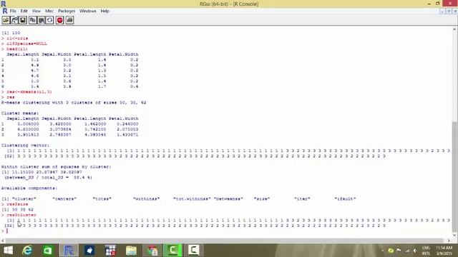This screenshot has width=458, height=257.
Task: Open File Explorer from the taskbar
Action: pyautogui.click(x=131, y=251)
